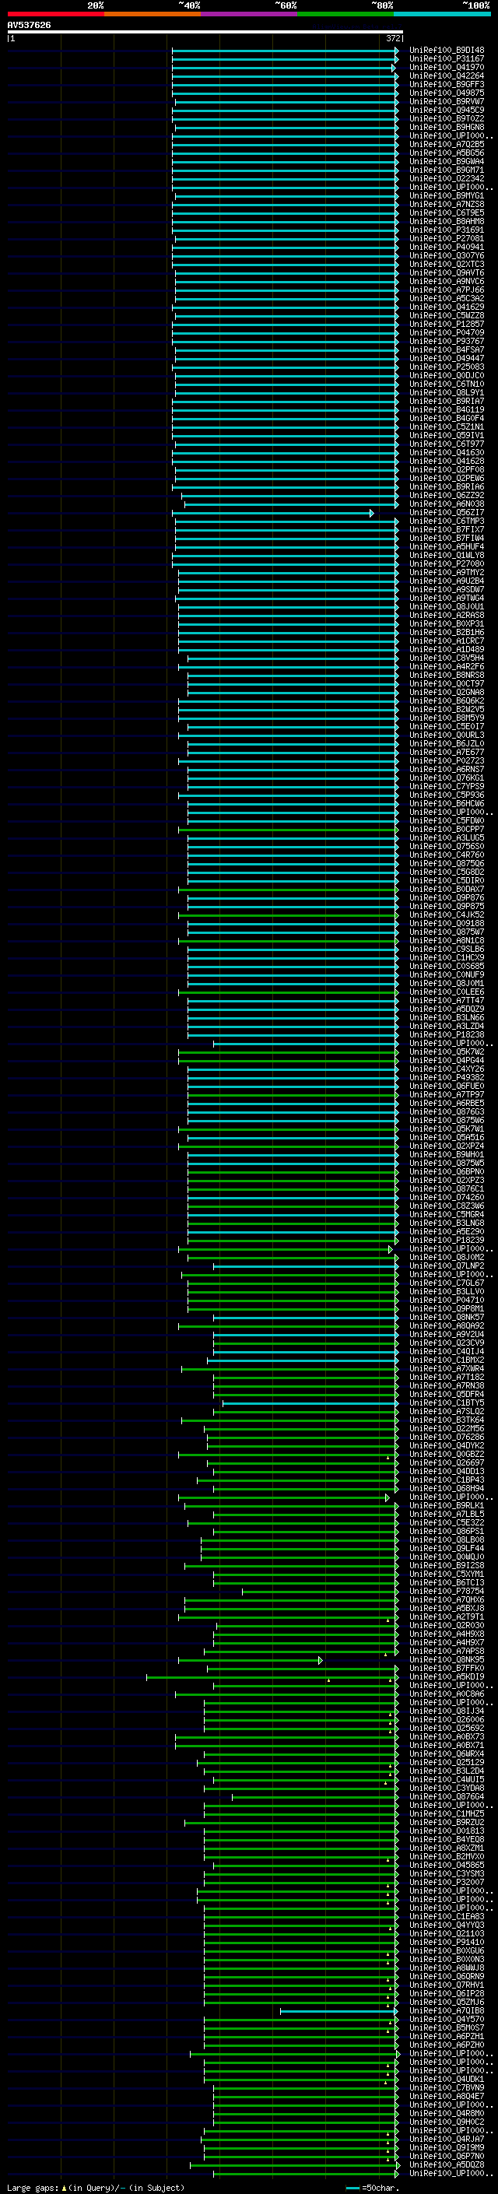Select the UniRef100_C6T9E5 label
This screenshot has width=498, height=2194.
(447, 213)
